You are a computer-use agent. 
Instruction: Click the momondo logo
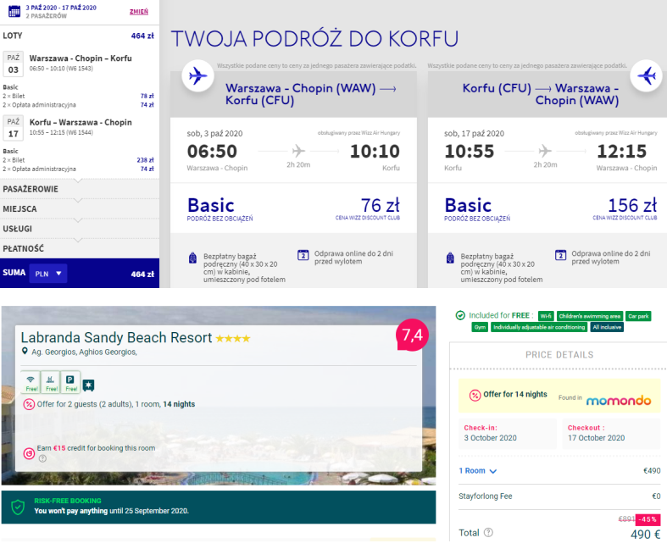tap(619, 400)
